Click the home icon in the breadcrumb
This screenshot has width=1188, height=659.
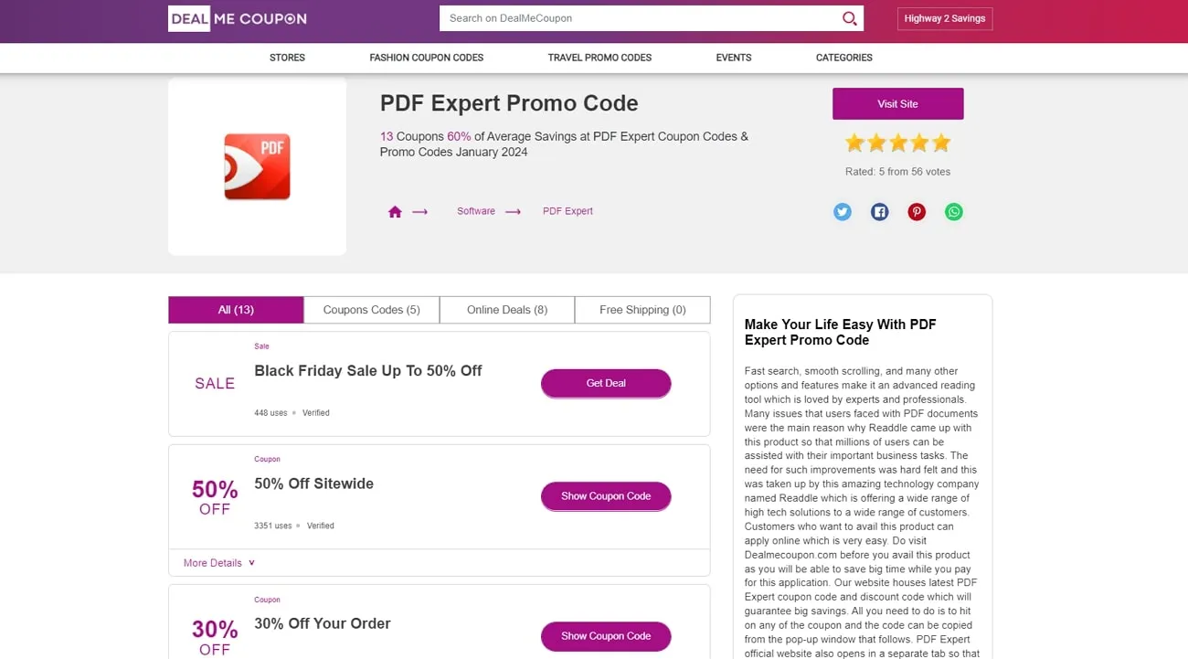pyautogui.click(x=394, y=210)
